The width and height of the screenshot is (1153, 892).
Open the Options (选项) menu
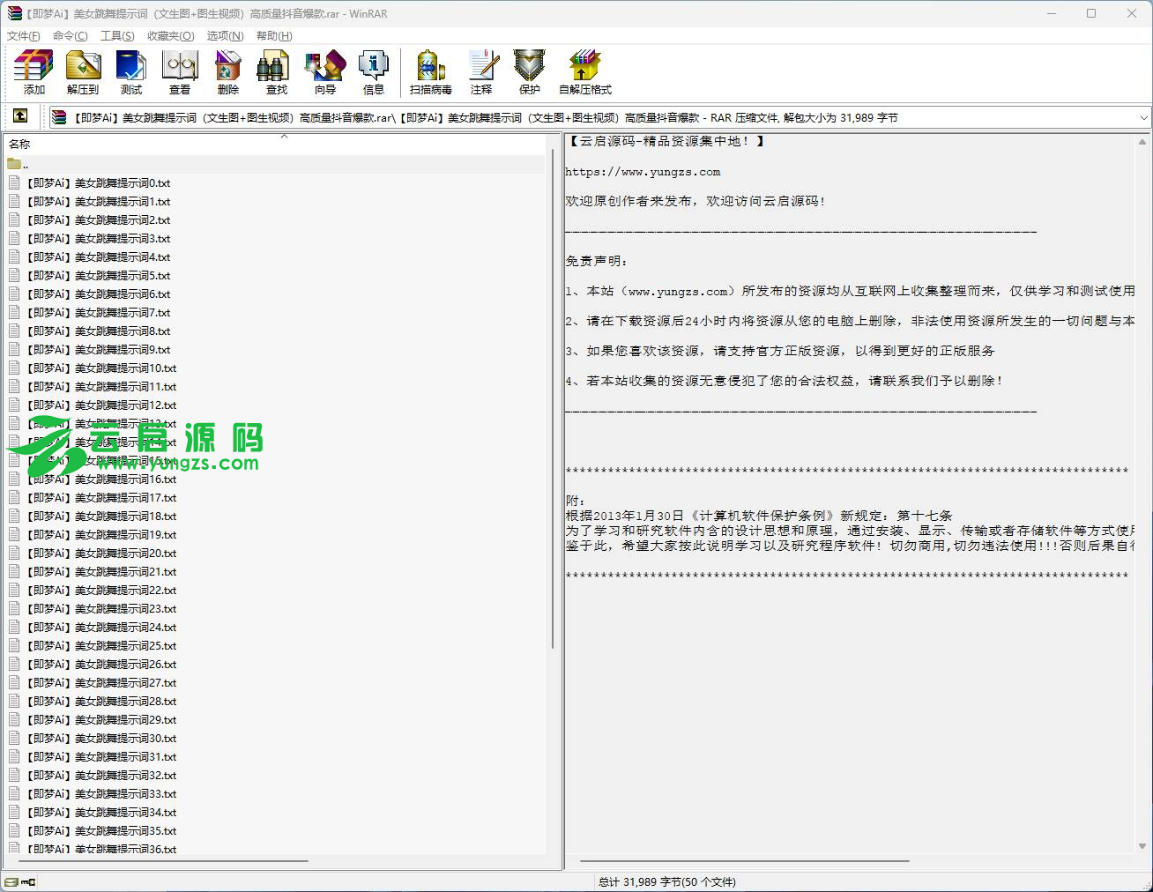click(225, 36)
